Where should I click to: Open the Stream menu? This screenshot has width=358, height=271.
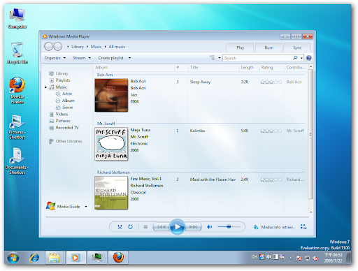tap(82, 58)
